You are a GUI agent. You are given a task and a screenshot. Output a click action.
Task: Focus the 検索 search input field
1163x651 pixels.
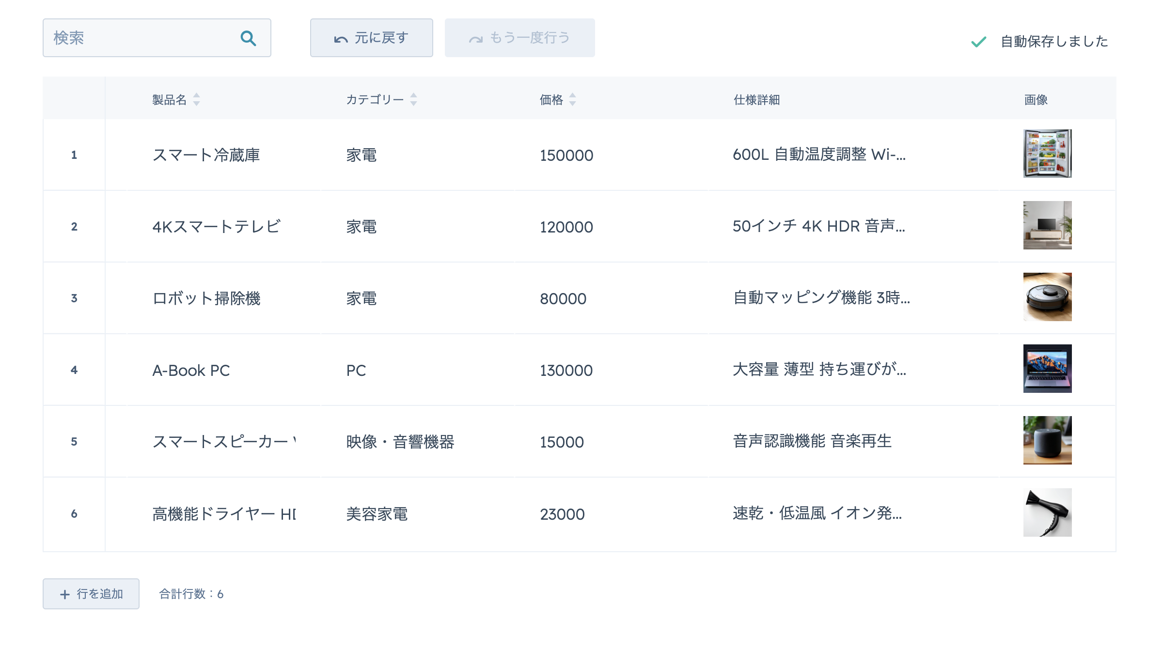pyautogui.click(x=141, y=38)
